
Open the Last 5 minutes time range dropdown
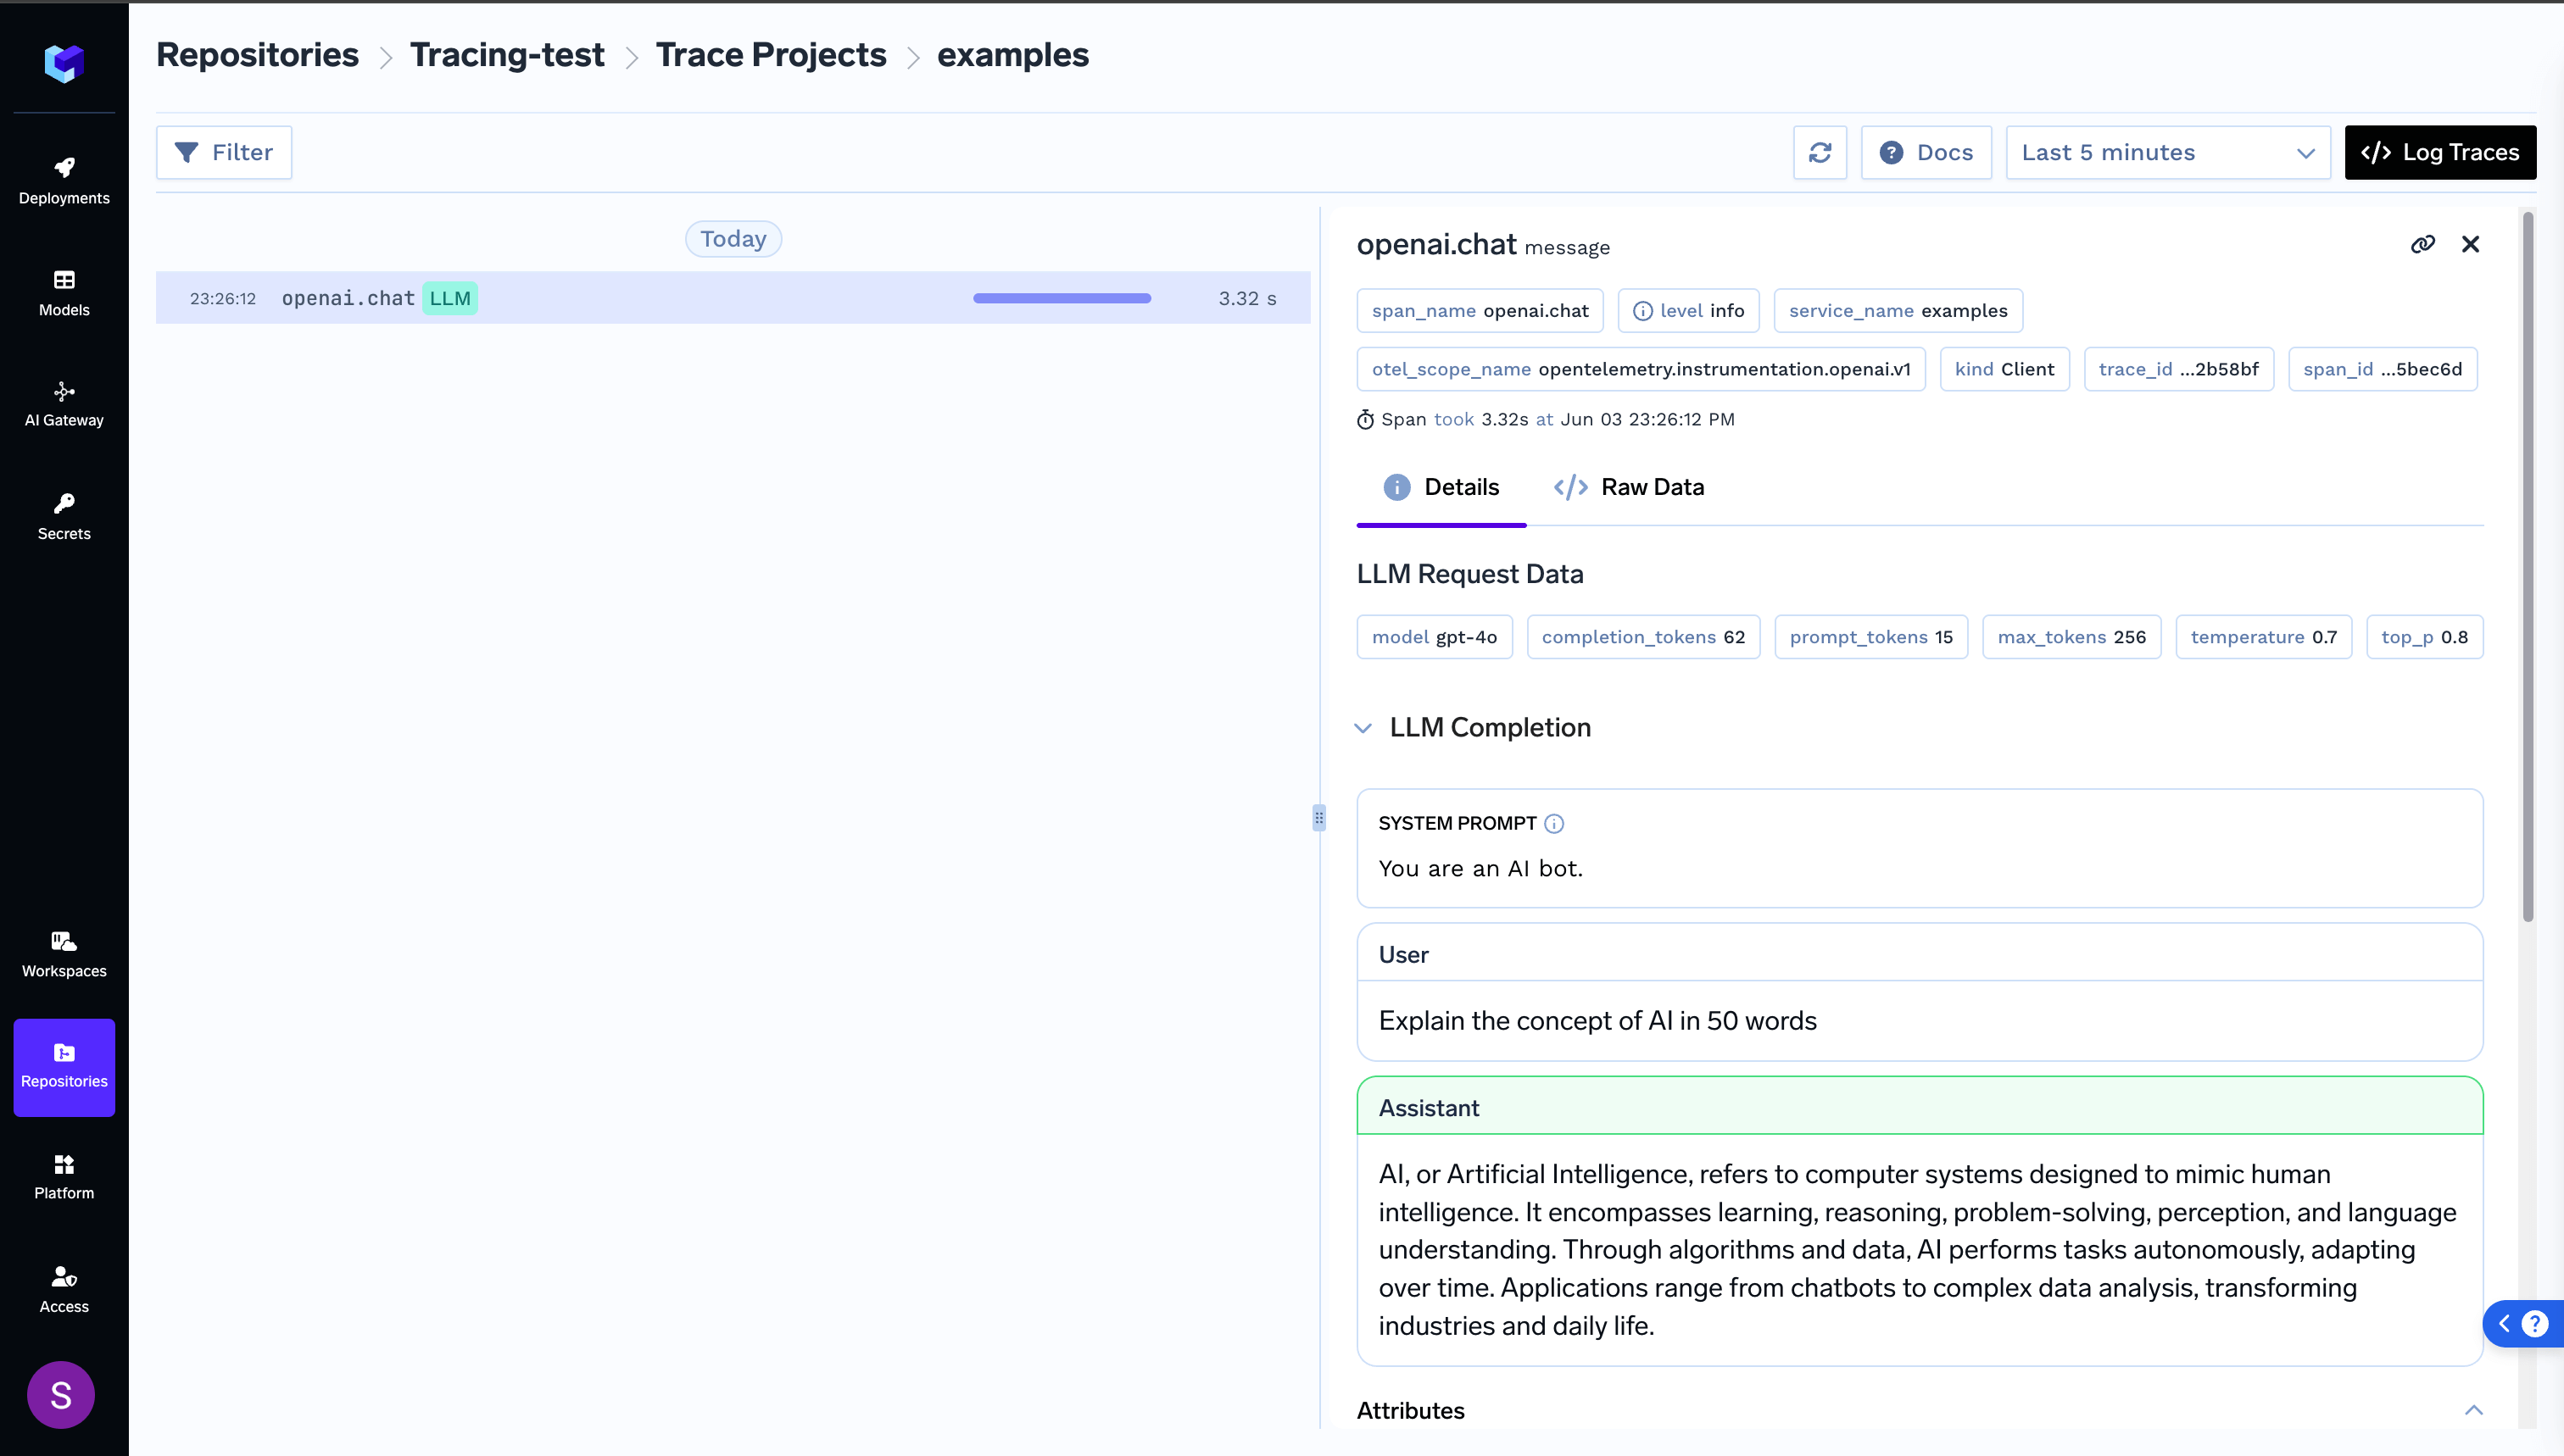(2168, 152)
